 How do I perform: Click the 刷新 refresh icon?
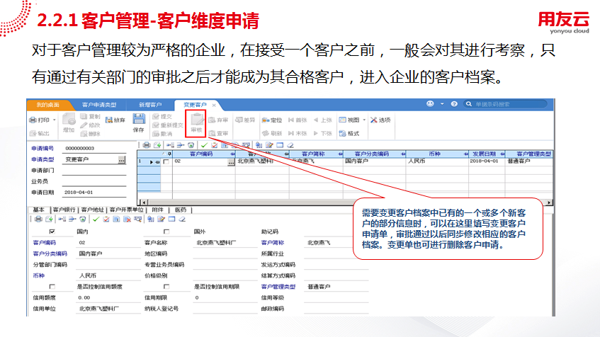266,133
